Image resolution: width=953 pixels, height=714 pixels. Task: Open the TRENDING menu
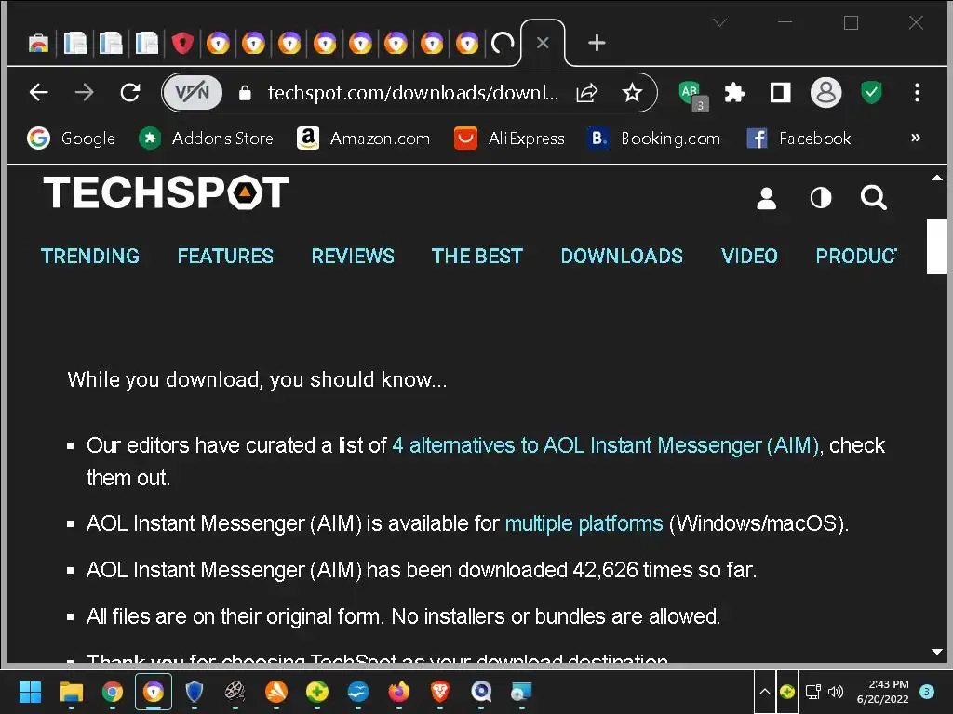pyautogui.click(x=90, y=257)
